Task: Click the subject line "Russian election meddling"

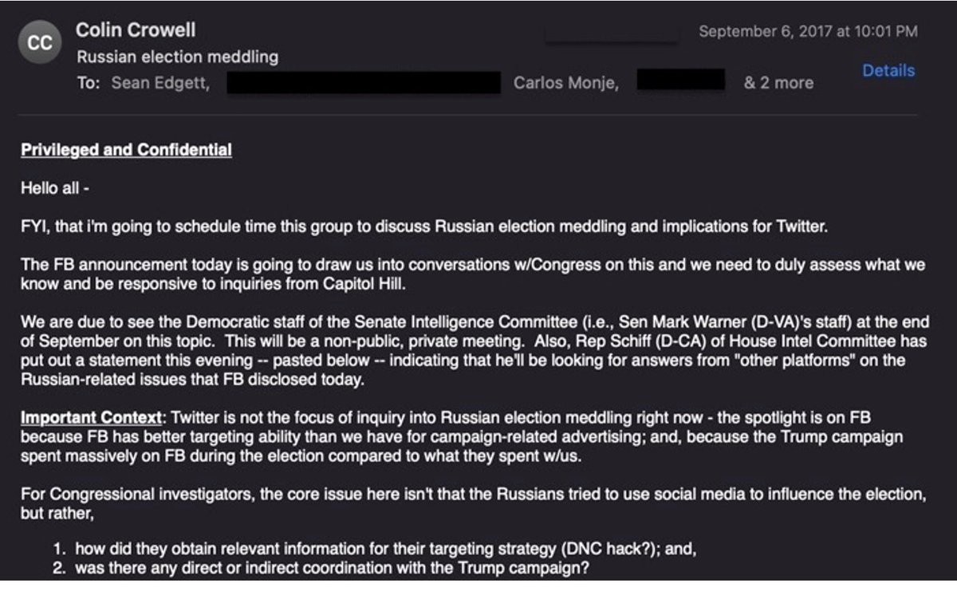Action: [177, 57]
